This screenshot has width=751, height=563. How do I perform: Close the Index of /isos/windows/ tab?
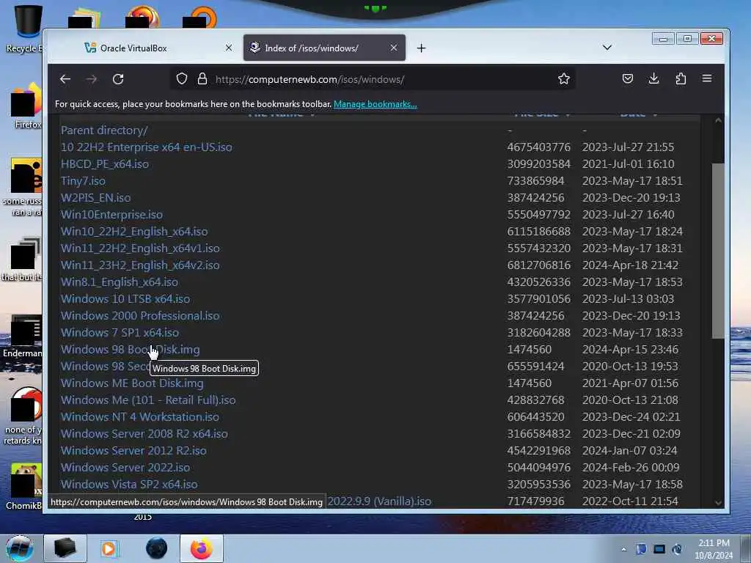pyautogui.click(x=393, y=48)
